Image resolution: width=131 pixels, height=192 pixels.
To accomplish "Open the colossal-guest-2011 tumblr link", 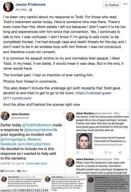I will pyautogui.click(x=58, y=95).
